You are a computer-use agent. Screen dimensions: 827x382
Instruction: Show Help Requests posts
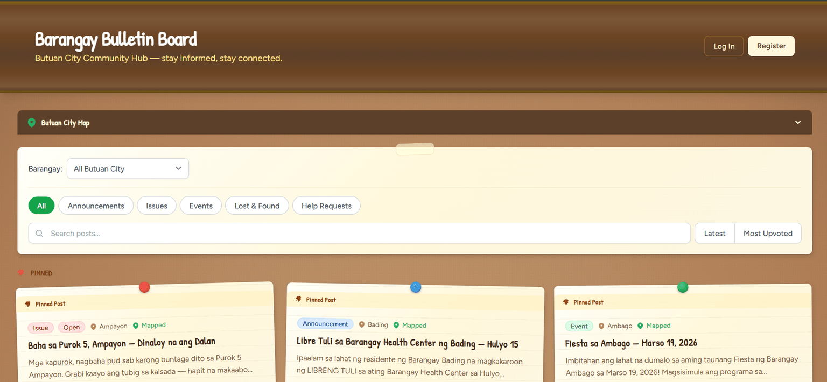click(x=326, y=206)
